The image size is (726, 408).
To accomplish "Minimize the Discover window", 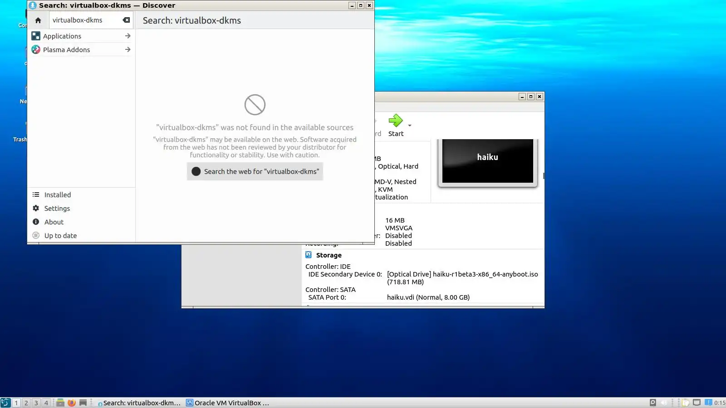I will click(352, 5).
